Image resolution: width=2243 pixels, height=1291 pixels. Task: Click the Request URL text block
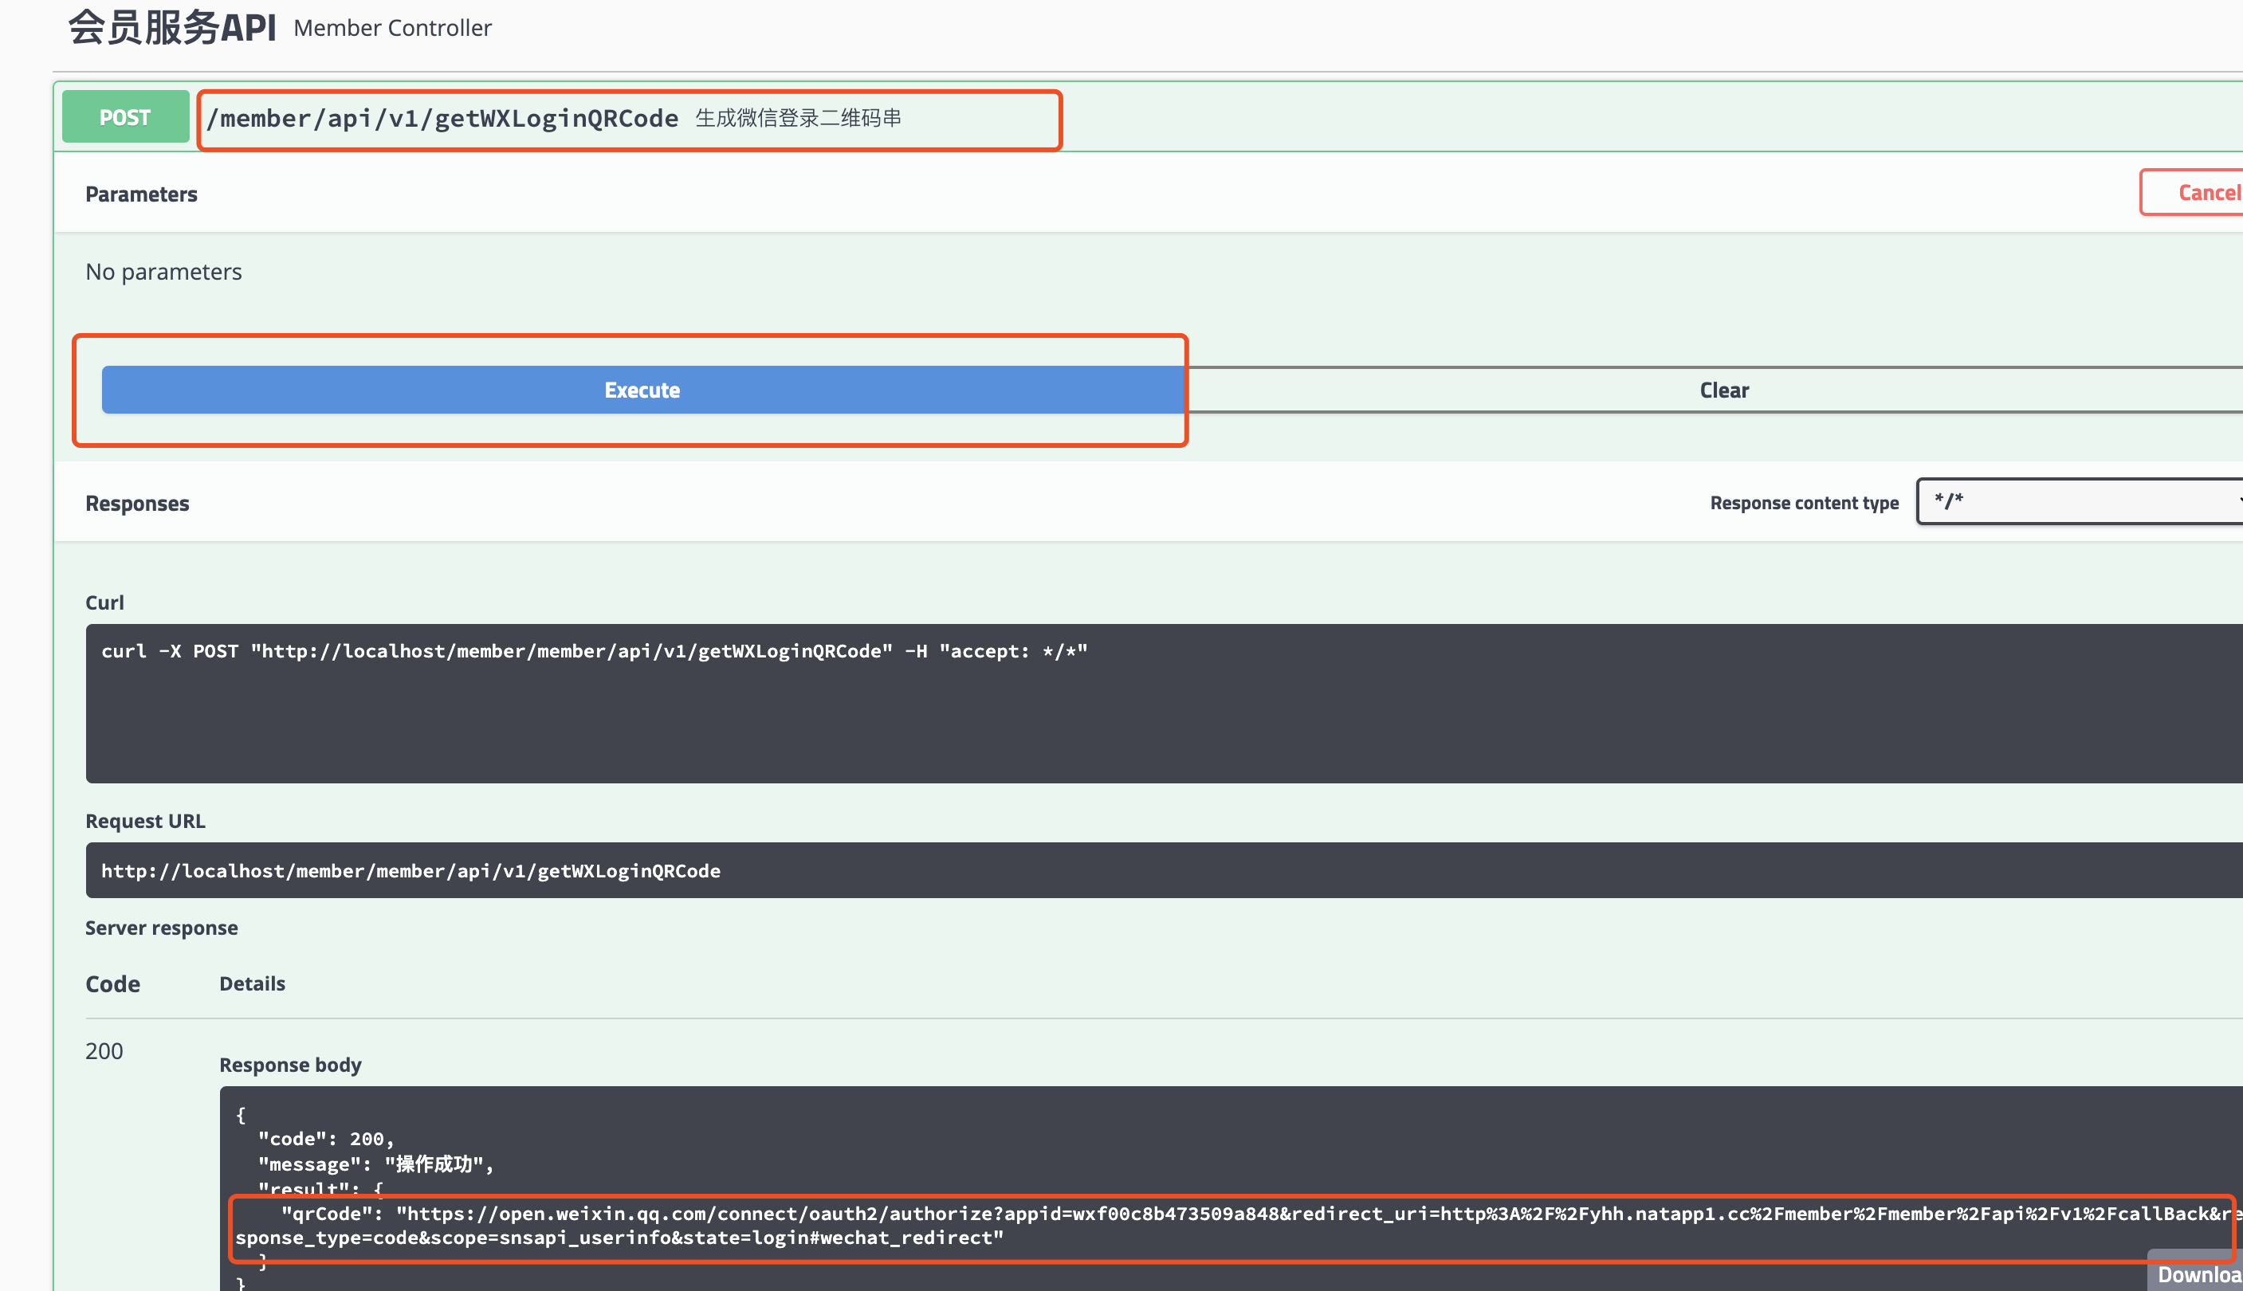point(410,871)
